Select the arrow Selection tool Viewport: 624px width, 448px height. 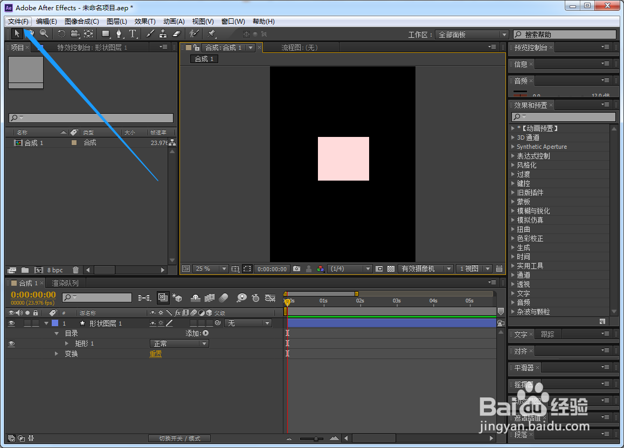pyautogui.click(x=17, y=34)
